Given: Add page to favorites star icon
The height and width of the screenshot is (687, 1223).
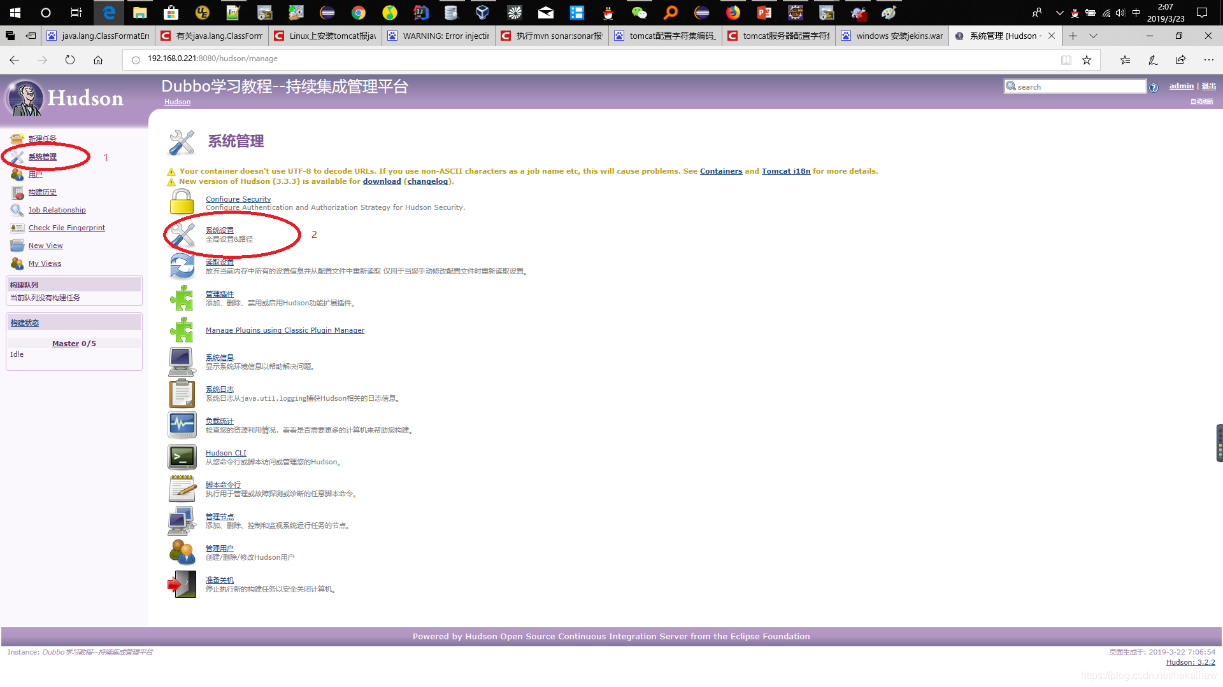Looking at the screenshot, I should pyautogui.click(x=1087, y=60).
